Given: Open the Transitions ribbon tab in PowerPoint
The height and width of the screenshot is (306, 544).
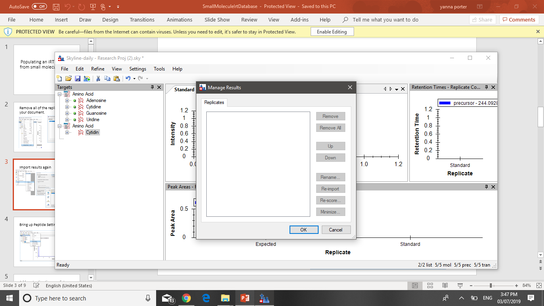Looking at the screenshot, I should (x=142, y=20).
